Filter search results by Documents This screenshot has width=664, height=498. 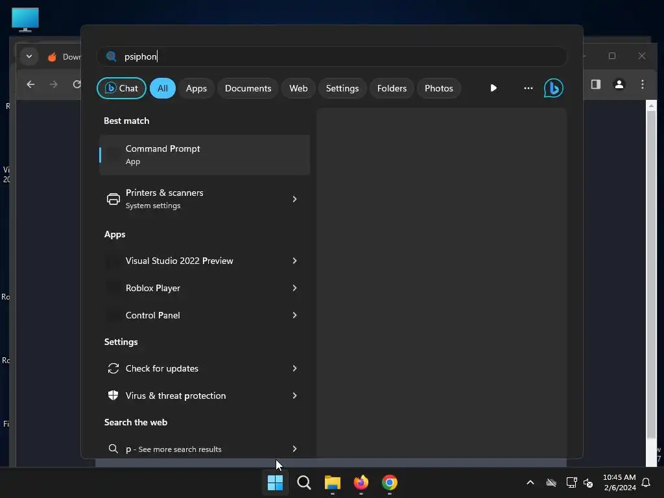248,88
